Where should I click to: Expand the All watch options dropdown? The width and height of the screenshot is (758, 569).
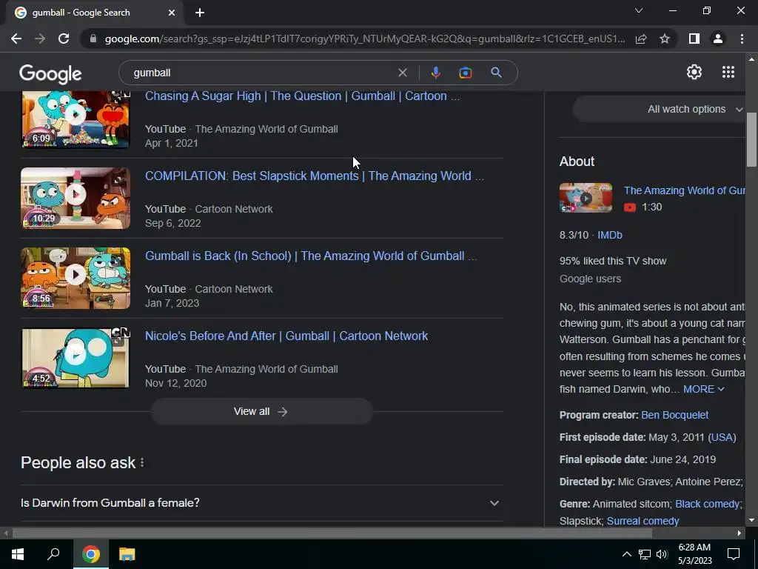(660, 110)
